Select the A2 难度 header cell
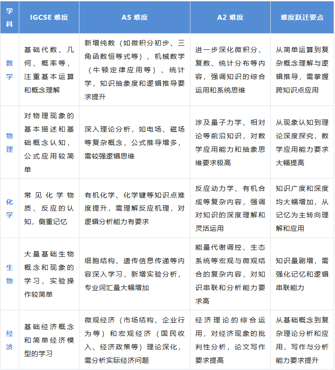Viewport: 335px width, 370px height. point(230,18)
